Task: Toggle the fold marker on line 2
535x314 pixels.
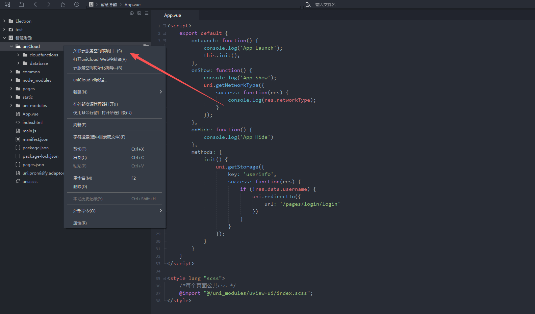Action: point(164,33)
